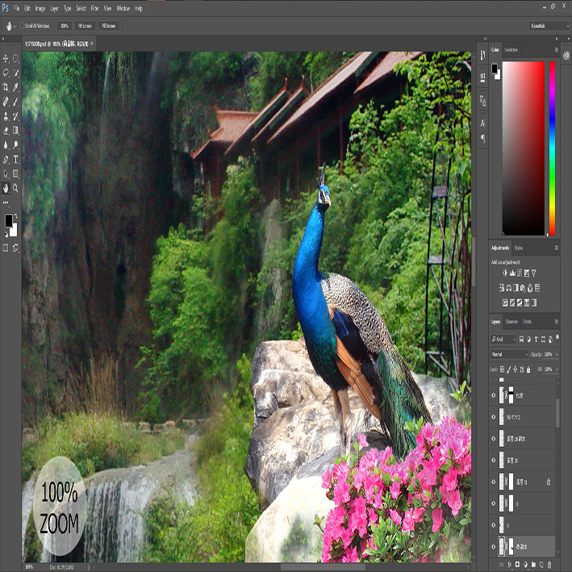Click the delete layer trash icon
Screen dimensions: 572x572
pos(549,565)
